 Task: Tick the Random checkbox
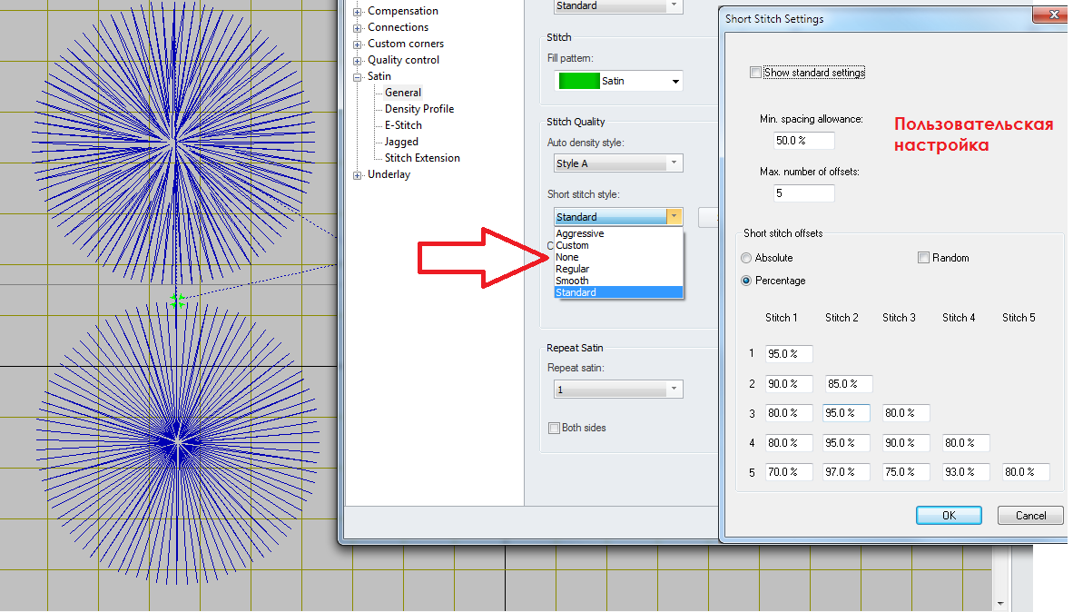pos(924,258)
